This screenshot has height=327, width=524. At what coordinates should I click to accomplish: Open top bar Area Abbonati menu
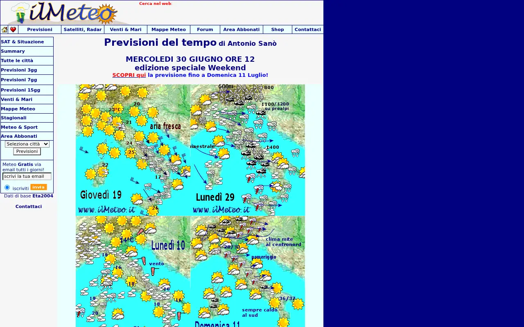[x=242, y=29]
